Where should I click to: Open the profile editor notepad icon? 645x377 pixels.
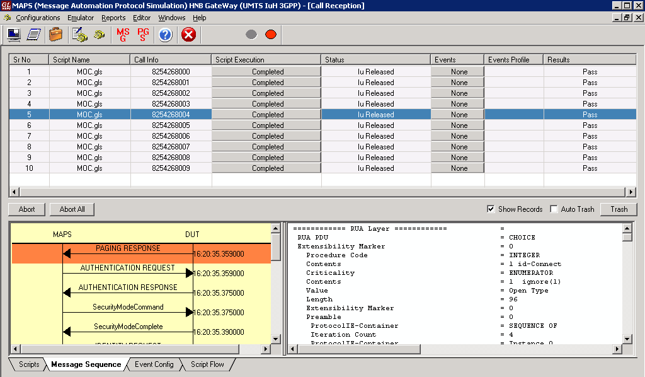(x=34, y=35)
